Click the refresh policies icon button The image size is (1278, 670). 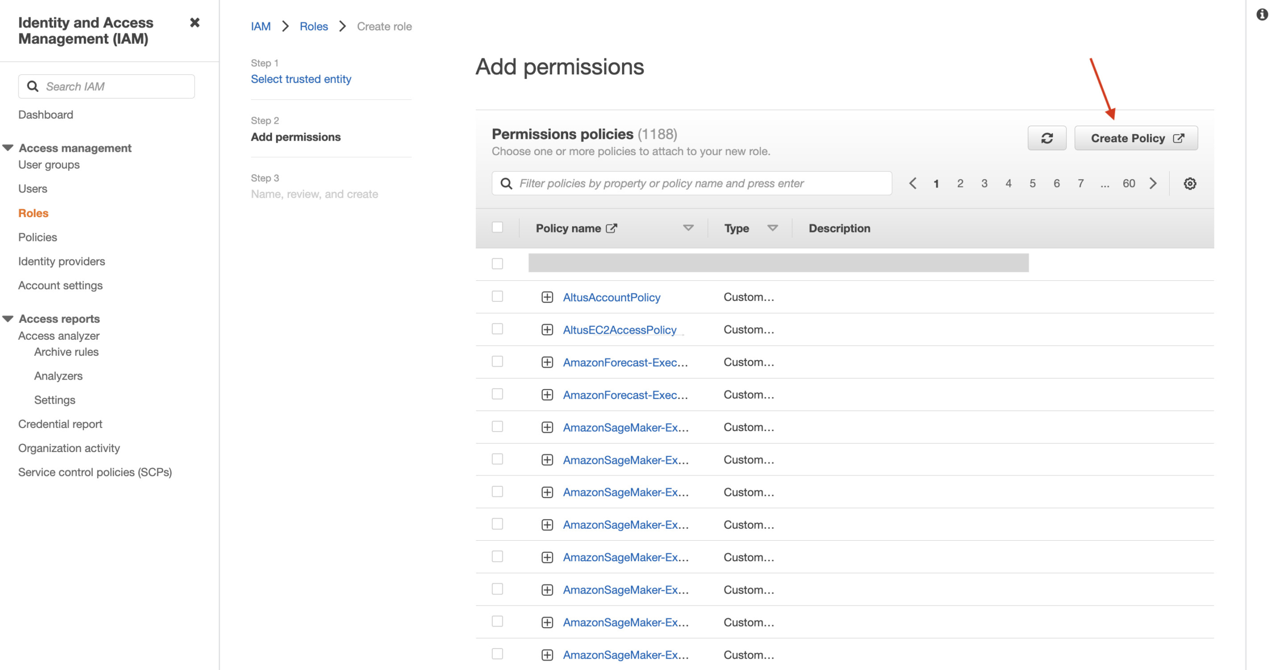[1046, 138]
